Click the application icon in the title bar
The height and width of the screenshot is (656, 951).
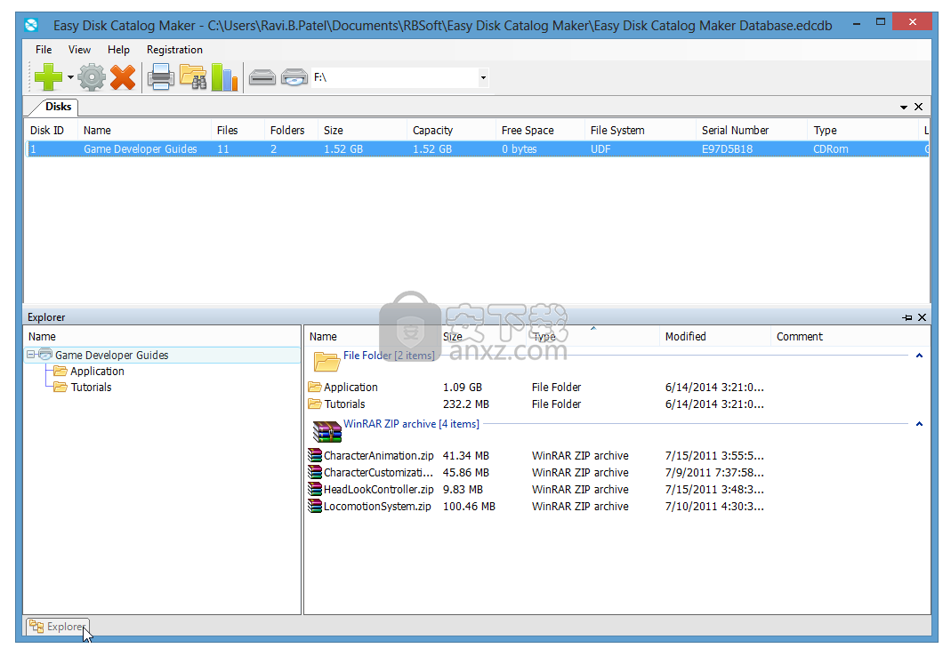(x=31, y=26)
